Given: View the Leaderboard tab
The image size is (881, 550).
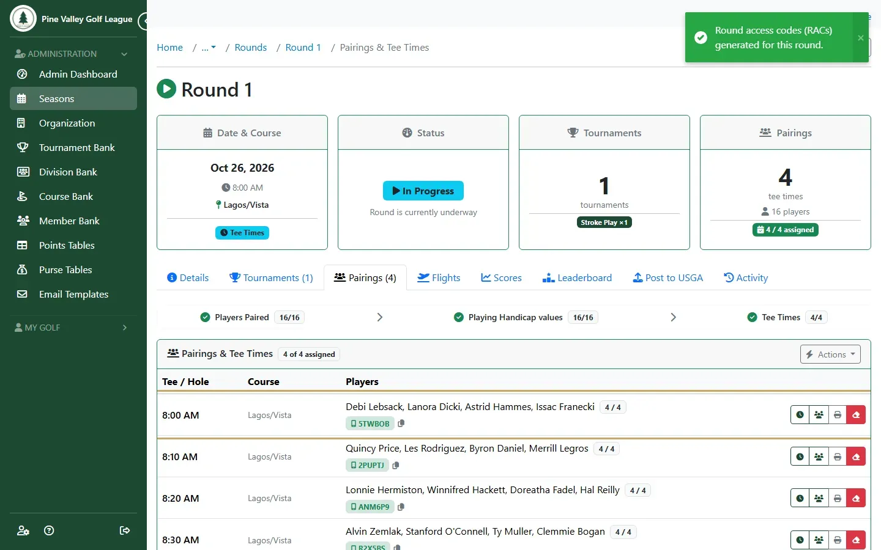Looking at the screenshot, I should 577,277.
